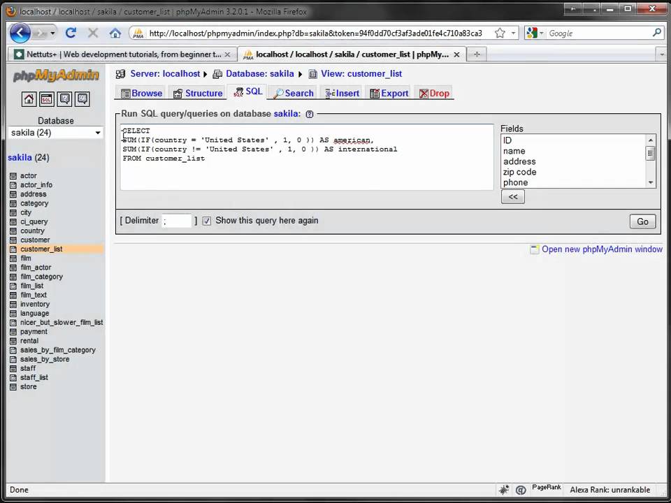The image size is (671, 503).
Task: Open the search engine selector dropdown
Action: pyautogui.click(x=541, y=33)
